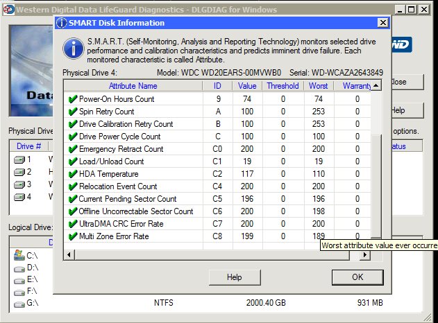Select physical drive 3 icon in main window
The width and height of the screenshot is (438, 323).
point(19,184)
